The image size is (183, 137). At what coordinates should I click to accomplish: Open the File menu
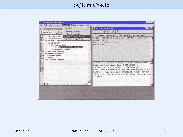[x=41, y=25]
